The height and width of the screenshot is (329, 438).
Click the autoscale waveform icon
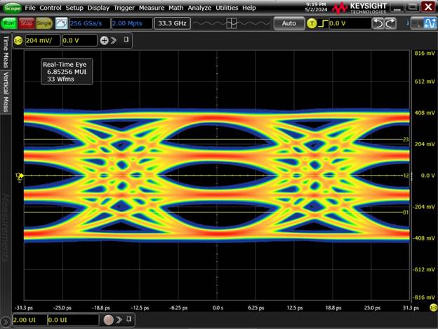tap(61, 23)
